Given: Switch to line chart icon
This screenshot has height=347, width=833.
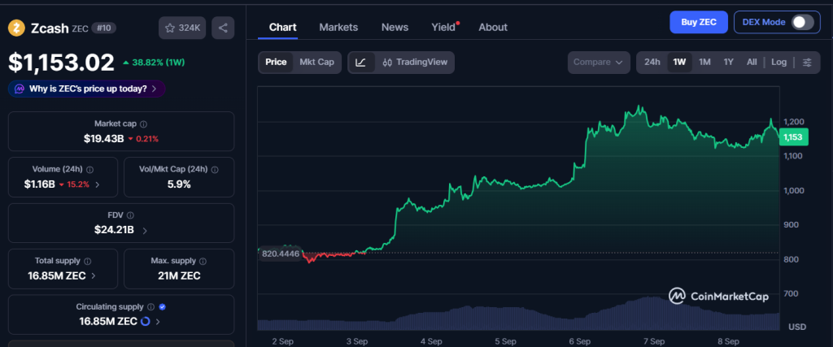Looking at the screenshot, I should [x=360, y=63].
